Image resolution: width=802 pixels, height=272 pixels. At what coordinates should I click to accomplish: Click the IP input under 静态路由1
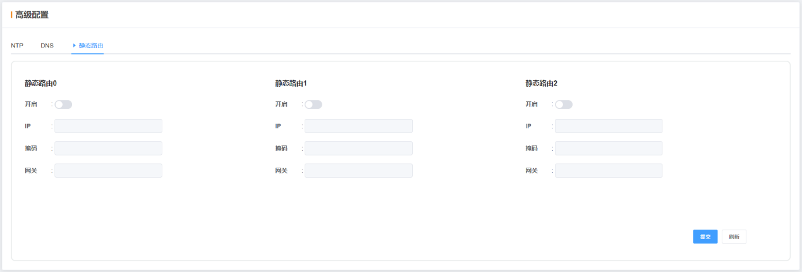(358, 126)
